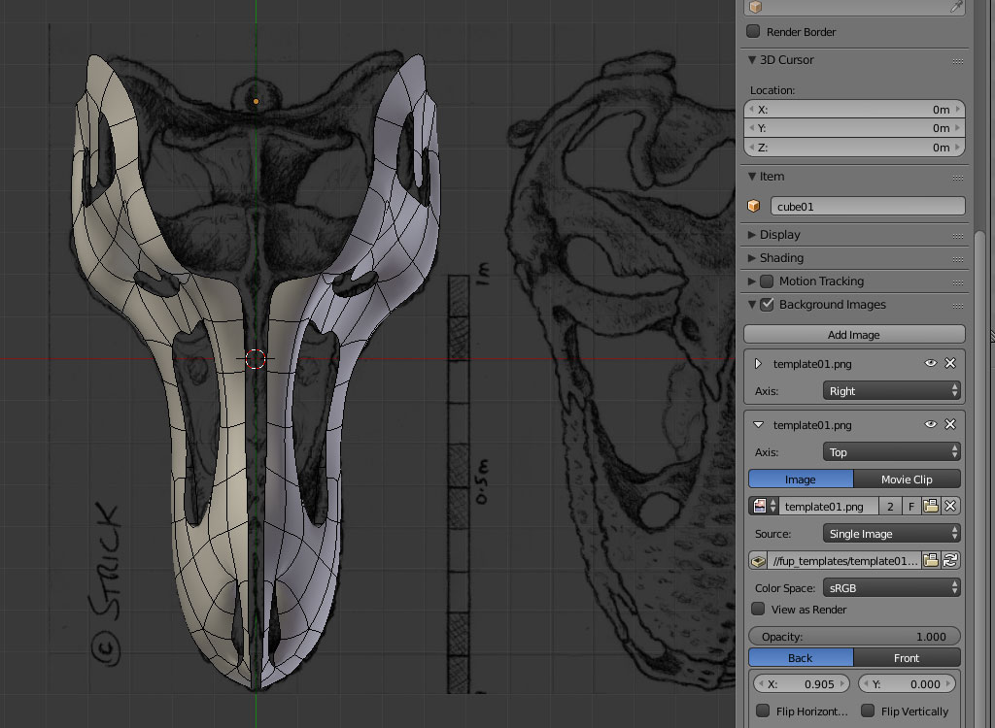Click the 3D Cursor Y location field
Screen dimensions: 995x728
tap(854, 128)
